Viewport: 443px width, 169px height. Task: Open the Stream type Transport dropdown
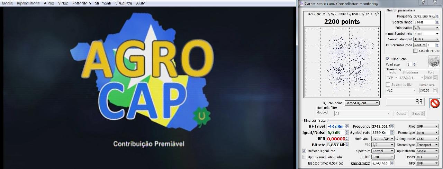click(x=427, y=145)
